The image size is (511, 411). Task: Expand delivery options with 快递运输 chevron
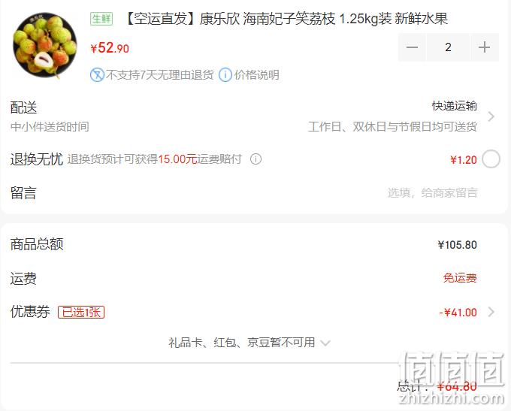[x=491, y=116]
